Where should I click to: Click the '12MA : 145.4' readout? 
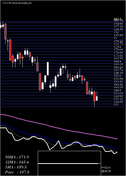17,162
